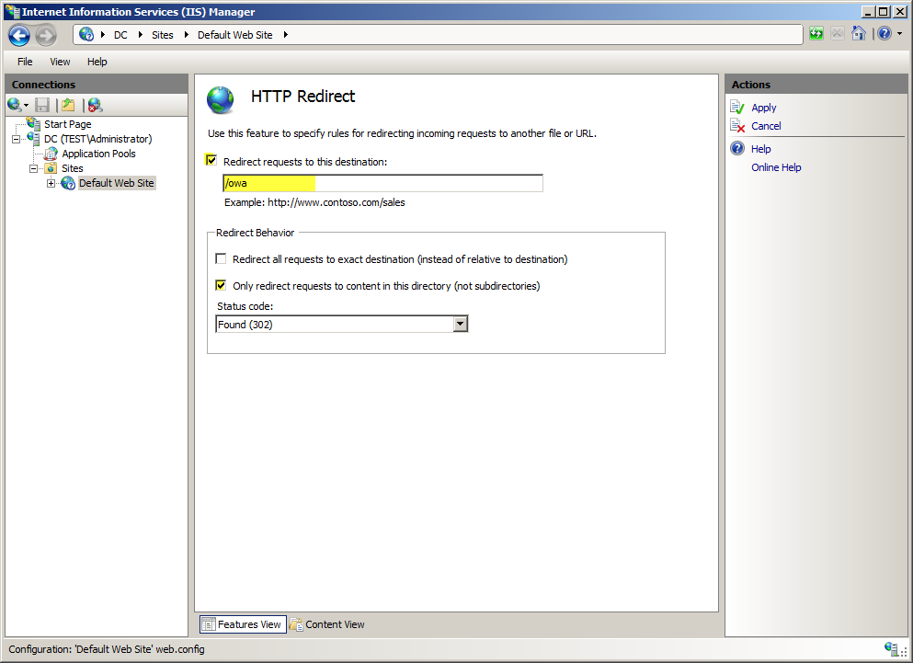Open the View menu

point(60,62)
